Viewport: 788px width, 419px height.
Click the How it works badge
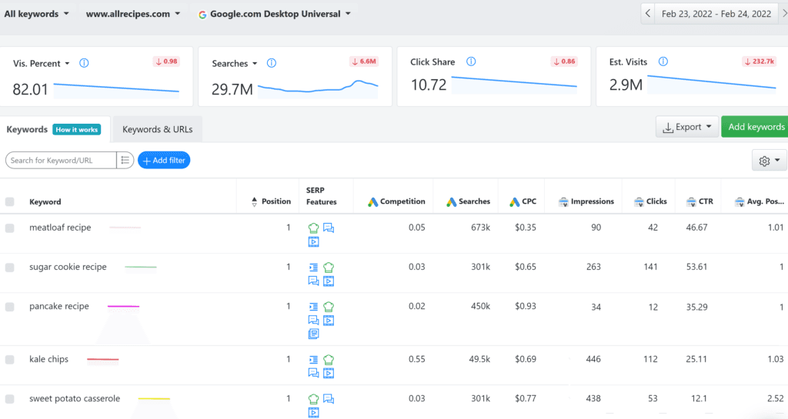pos(77,129)
